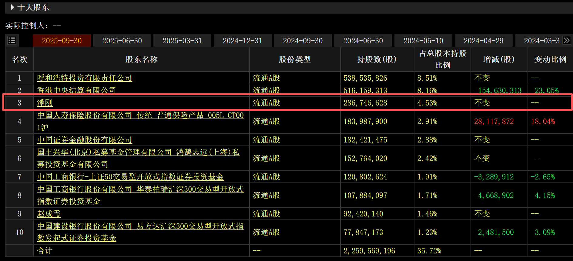Viewport: 573px width, 261px height.
Task: Open 中国人寿保险股份有限公司 shareholder link
Action: tap(140, 121)
